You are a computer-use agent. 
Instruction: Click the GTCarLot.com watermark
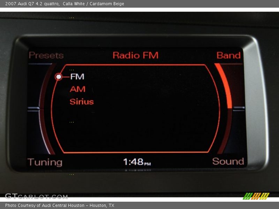36,196
